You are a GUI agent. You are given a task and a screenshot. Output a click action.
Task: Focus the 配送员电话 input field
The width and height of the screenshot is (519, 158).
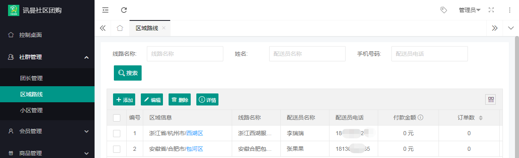coord(430,54)
